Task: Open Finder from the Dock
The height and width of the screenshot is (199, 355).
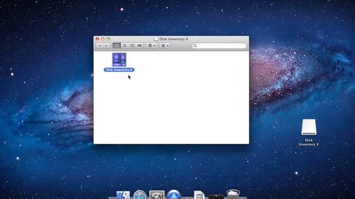Action: pos(123,195)
